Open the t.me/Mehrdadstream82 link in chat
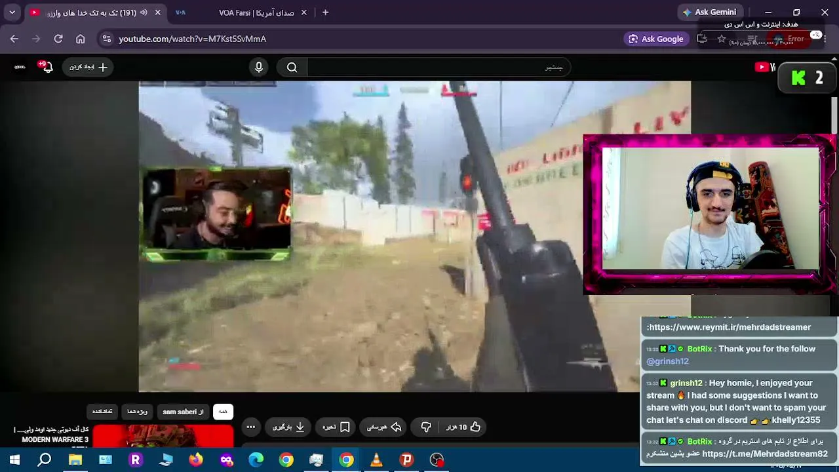This screenshot has width=839, height=472. point(765,454)
